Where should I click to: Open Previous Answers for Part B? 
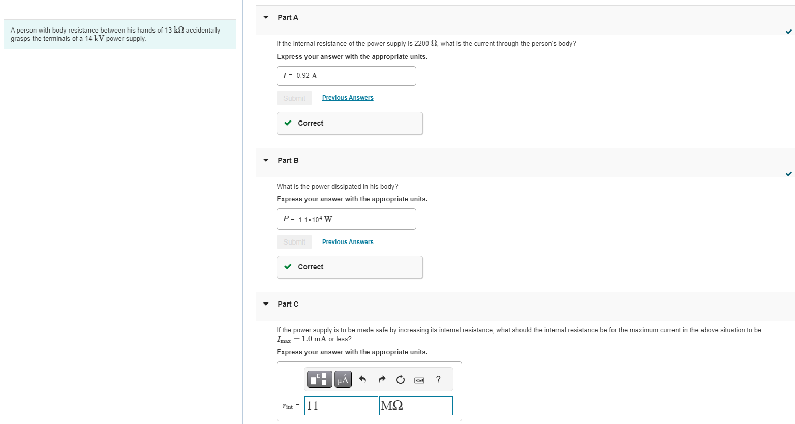[348, 242]
